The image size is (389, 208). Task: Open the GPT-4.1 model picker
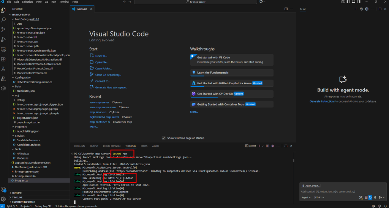click(x=319, y=197)
